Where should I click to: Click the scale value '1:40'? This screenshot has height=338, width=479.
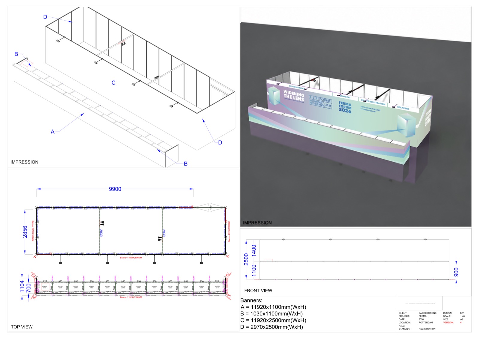(463, 316)
